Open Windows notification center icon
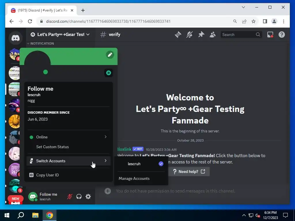The width and height of the screenshot is (295, 221). click(x=285, y=215)
